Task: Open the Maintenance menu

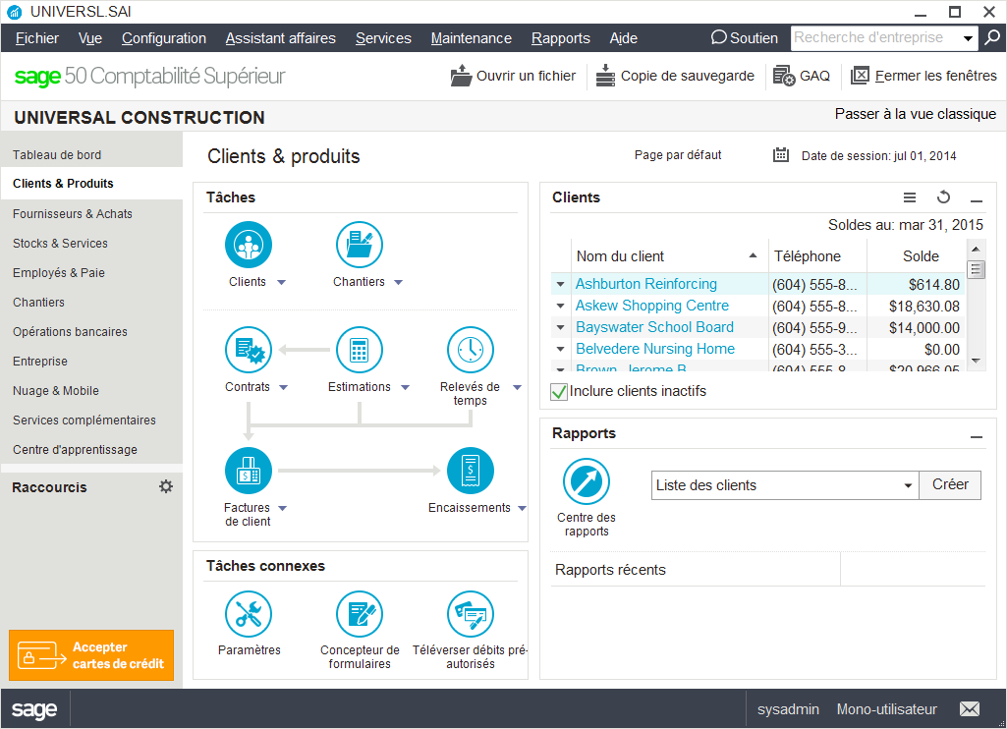Action: [471, 38]
